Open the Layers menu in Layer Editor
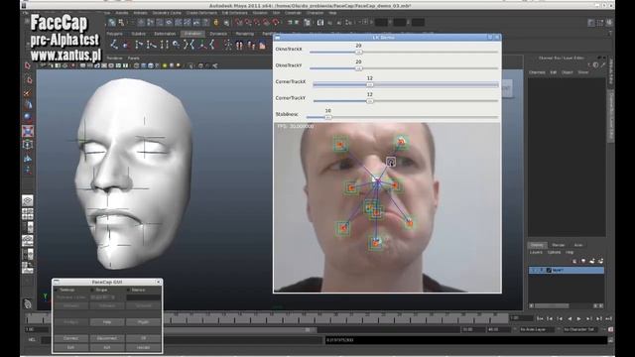This screenshot has width=635, height=357. click(x=536, y=252)
